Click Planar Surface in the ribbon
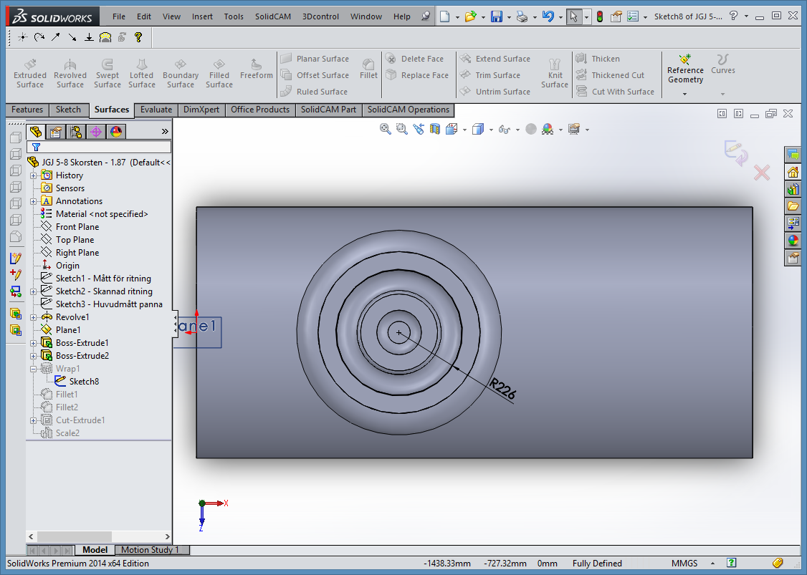The width and height of the screenshot is (807, 575). coord(315,59)
